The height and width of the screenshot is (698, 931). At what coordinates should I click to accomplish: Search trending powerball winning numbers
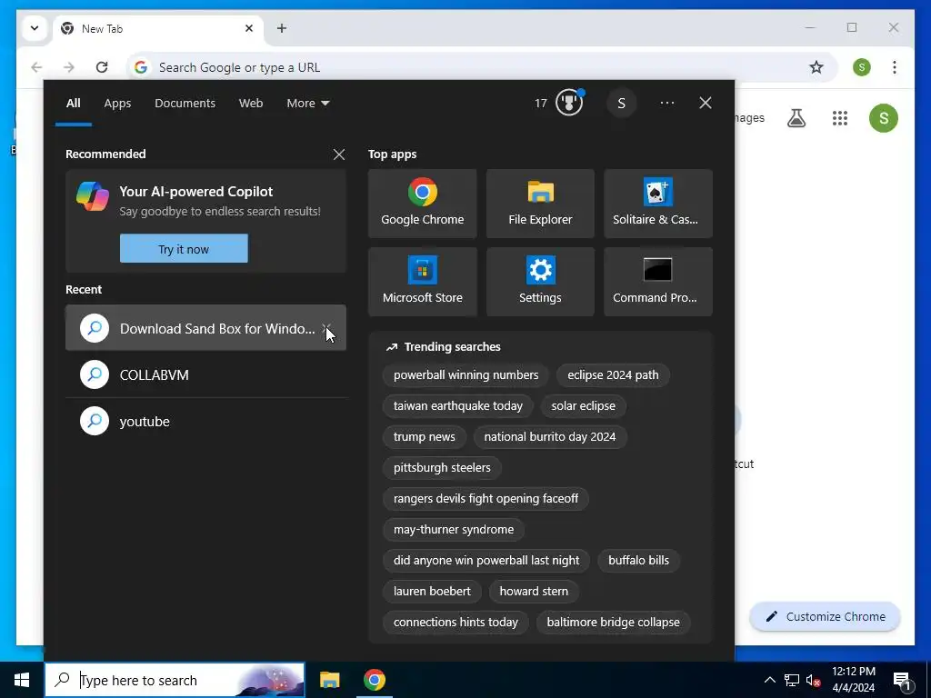click(466, 375)
